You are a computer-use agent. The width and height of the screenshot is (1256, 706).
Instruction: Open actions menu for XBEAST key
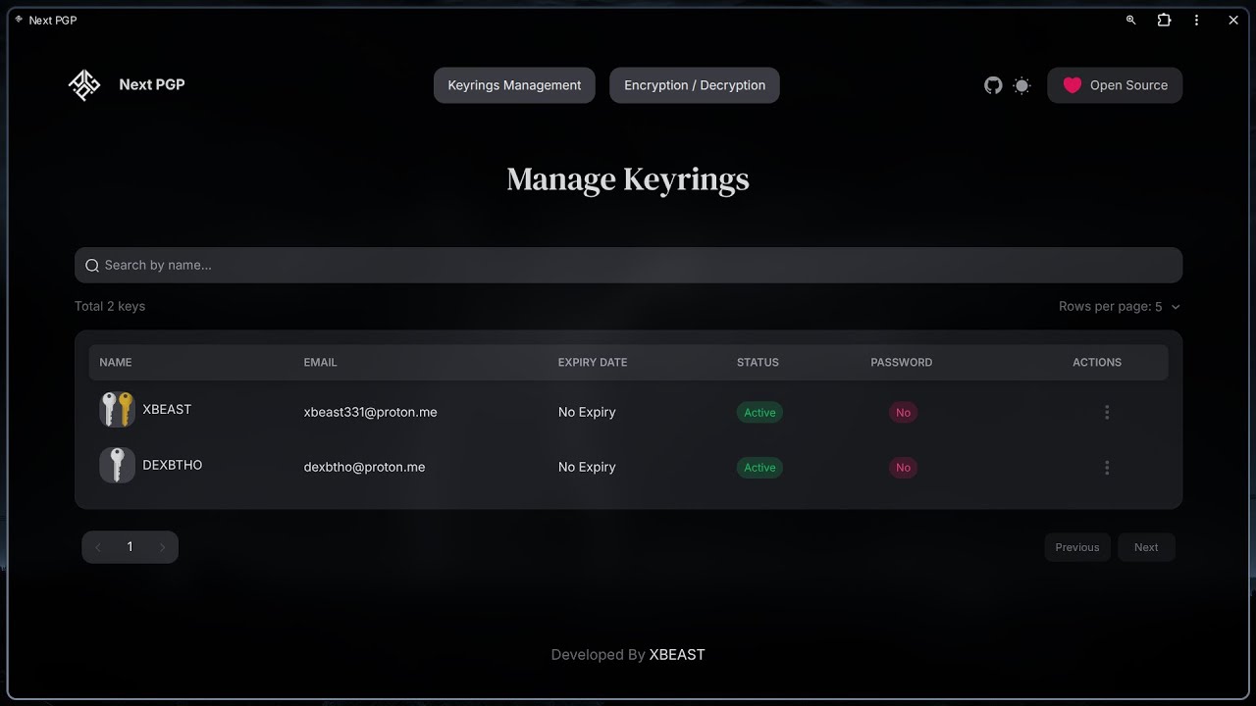pyautogui.click(x=1107, y=413)
